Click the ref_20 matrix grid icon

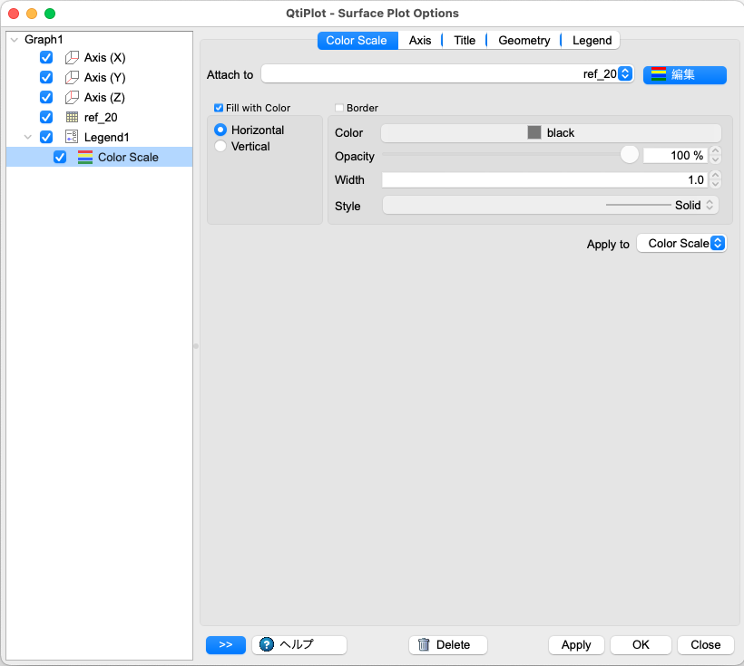pyautogui.click(x=72, y=117)
